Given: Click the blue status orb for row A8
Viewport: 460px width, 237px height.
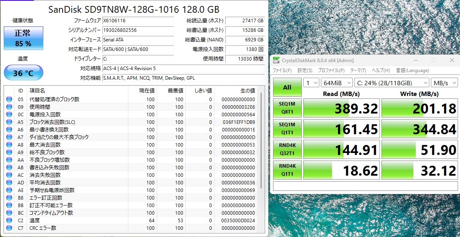Looking at the screenshot, I should coord(9,145).
